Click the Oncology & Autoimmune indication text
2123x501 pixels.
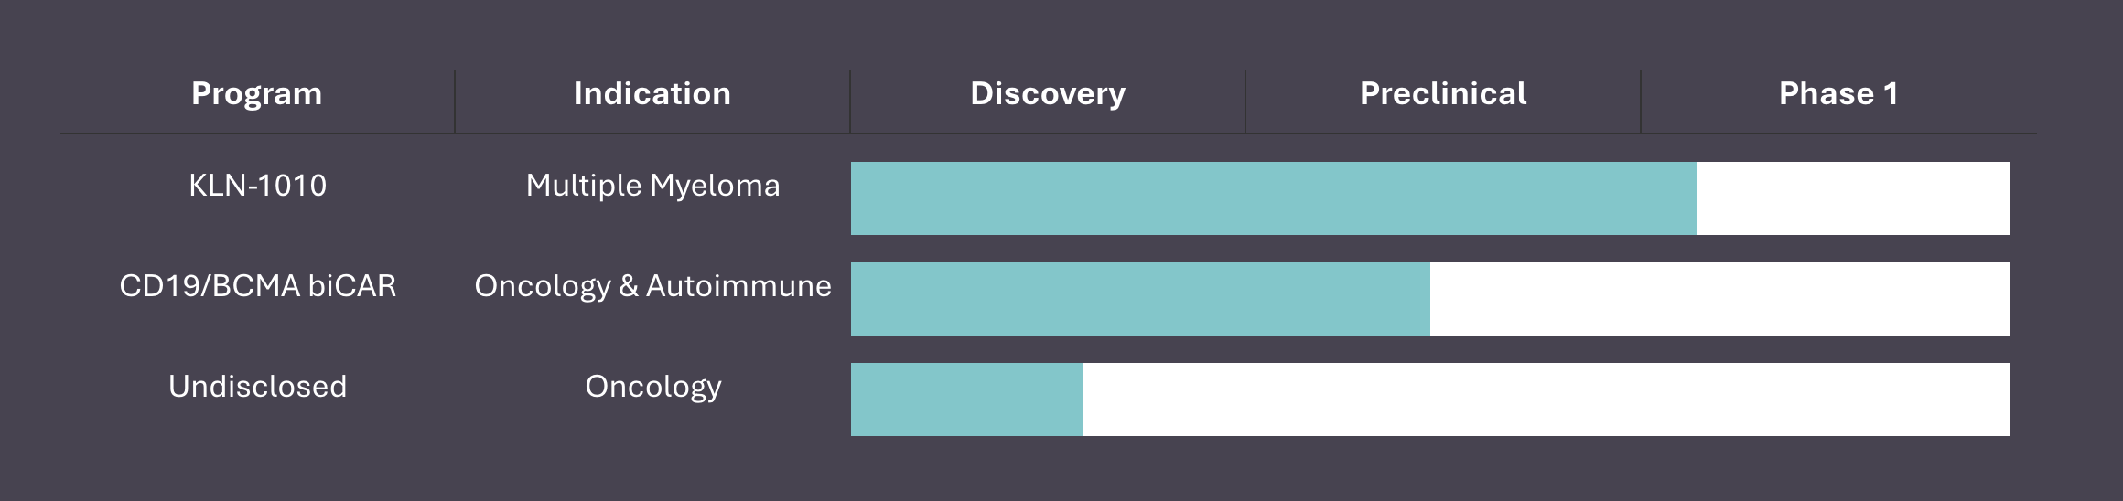tap(652, 286)
